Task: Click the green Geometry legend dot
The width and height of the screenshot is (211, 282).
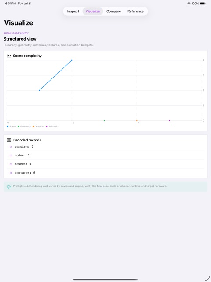Action: (x=18, y=126)
